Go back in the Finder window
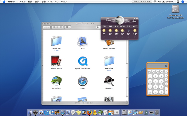 click(x=45, y=27)
